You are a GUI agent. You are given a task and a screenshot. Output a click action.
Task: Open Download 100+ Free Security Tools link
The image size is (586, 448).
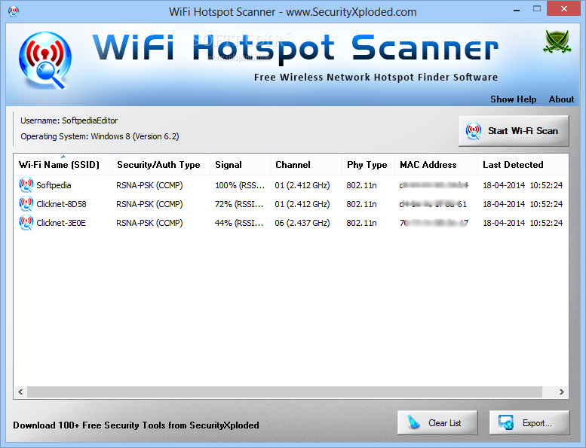[136, 425]
